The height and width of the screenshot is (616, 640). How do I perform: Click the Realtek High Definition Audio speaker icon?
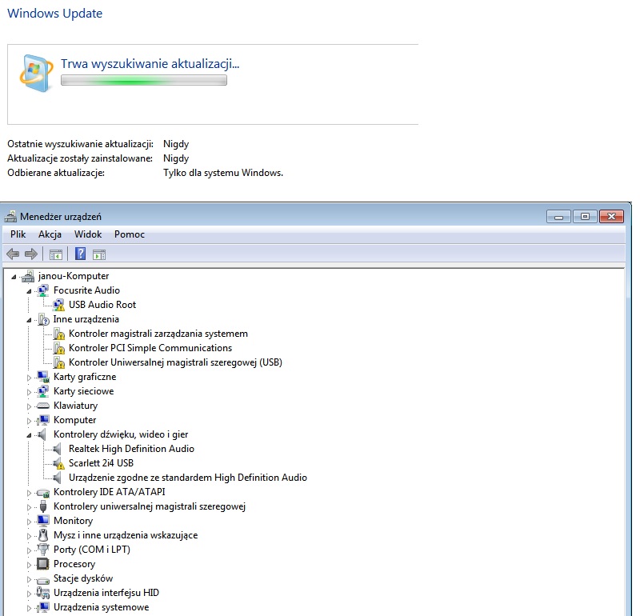pos(58,449)
